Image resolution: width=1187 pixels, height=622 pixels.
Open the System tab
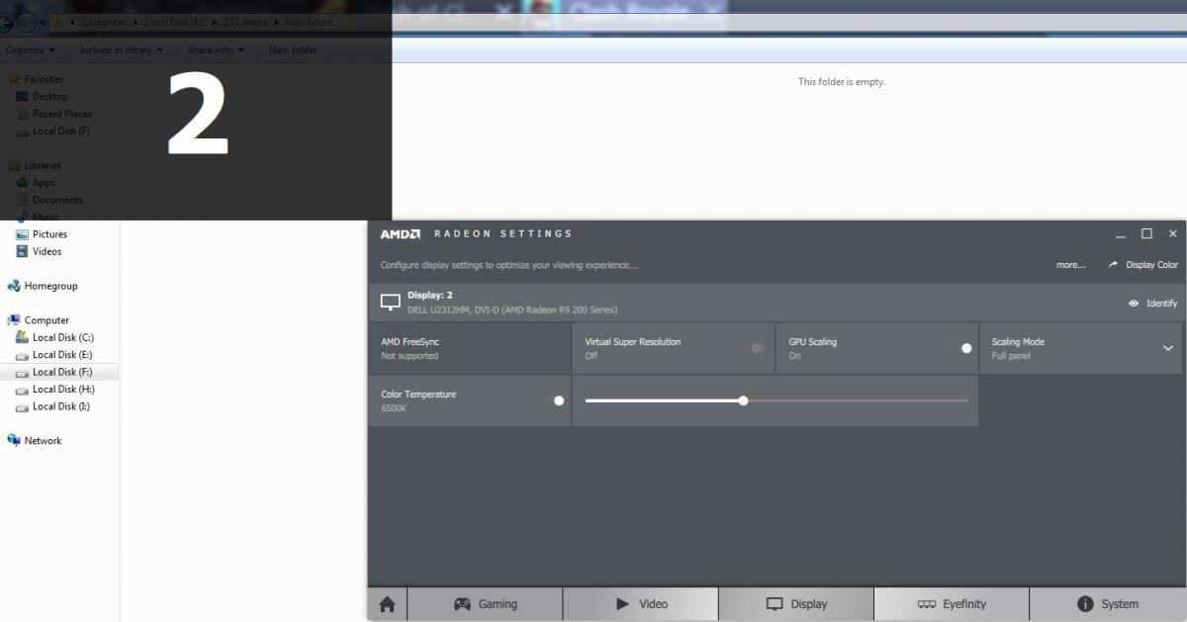point(1108,604)
